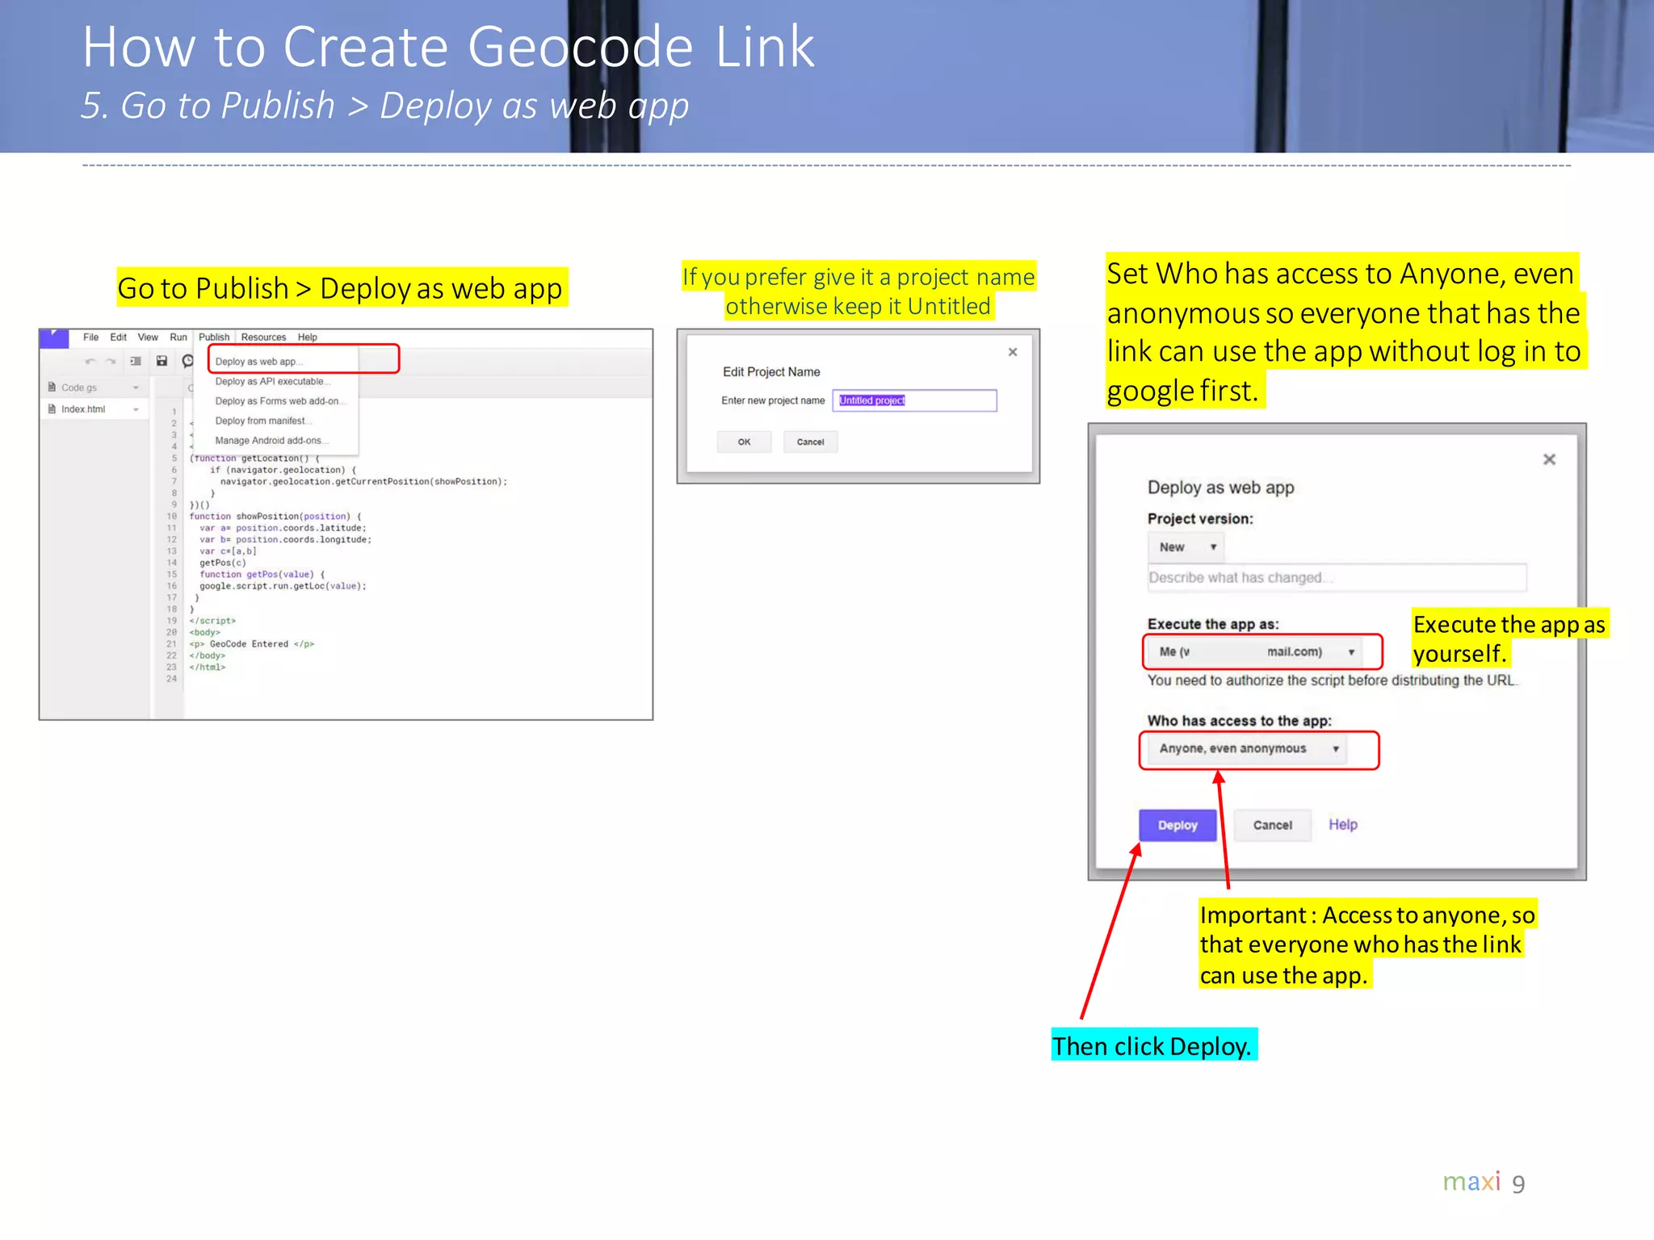This screenshot has height=1240, width=1654.
Task: Click code line 'google.script.run.getLoc(value);'
Action: [283, 586]
